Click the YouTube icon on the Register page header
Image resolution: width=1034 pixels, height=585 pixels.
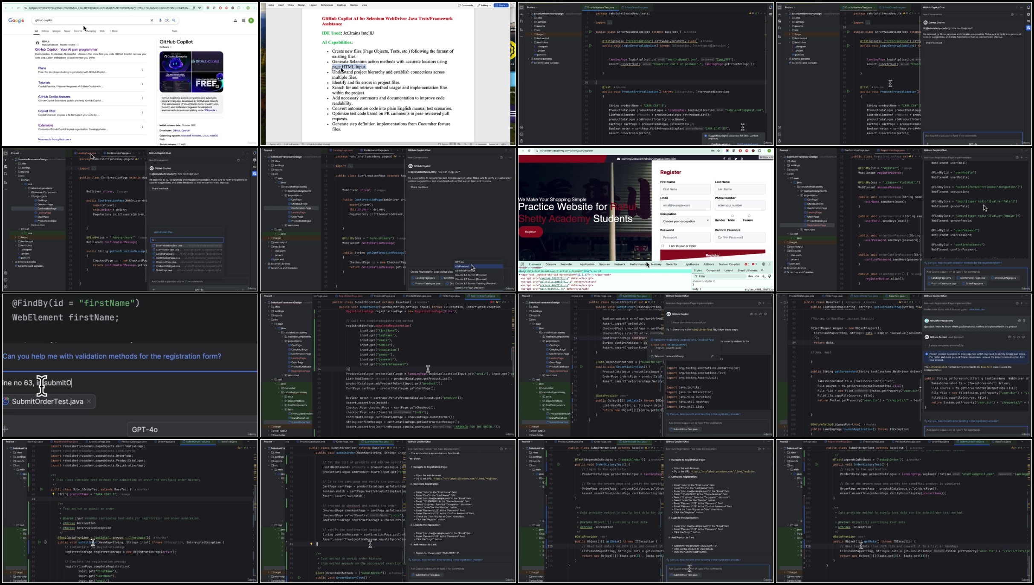[x=742, y=159]
